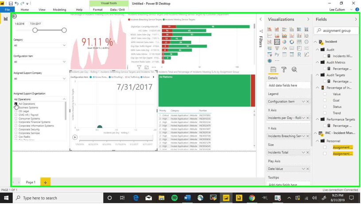Viewport: 361px width, 204px height.
Task: Remove the Incidents Total field from Size
Action: click(x=308, y=153)
